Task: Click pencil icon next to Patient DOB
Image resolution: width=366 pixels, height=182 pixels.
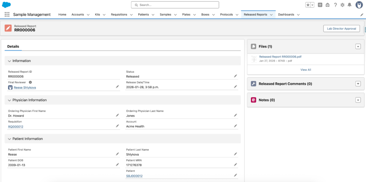Action: point(117,165)
